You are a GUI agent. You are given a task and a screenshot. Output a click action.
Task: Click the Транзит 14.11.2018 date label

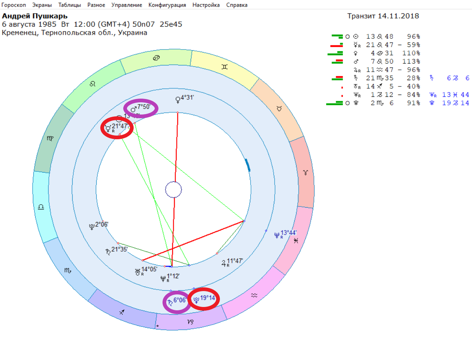click(x=383, y=16)
